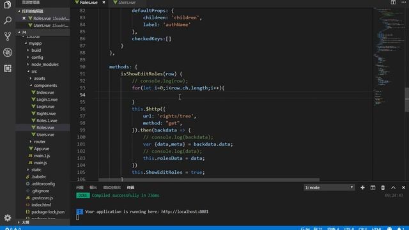Split the terminal panel

click(373, 187)
